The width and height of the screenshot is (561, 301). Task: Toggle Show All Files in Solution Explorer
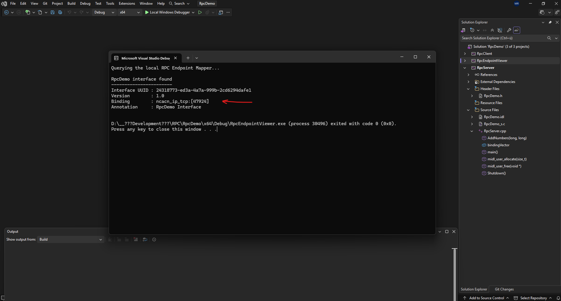point(500,30)
